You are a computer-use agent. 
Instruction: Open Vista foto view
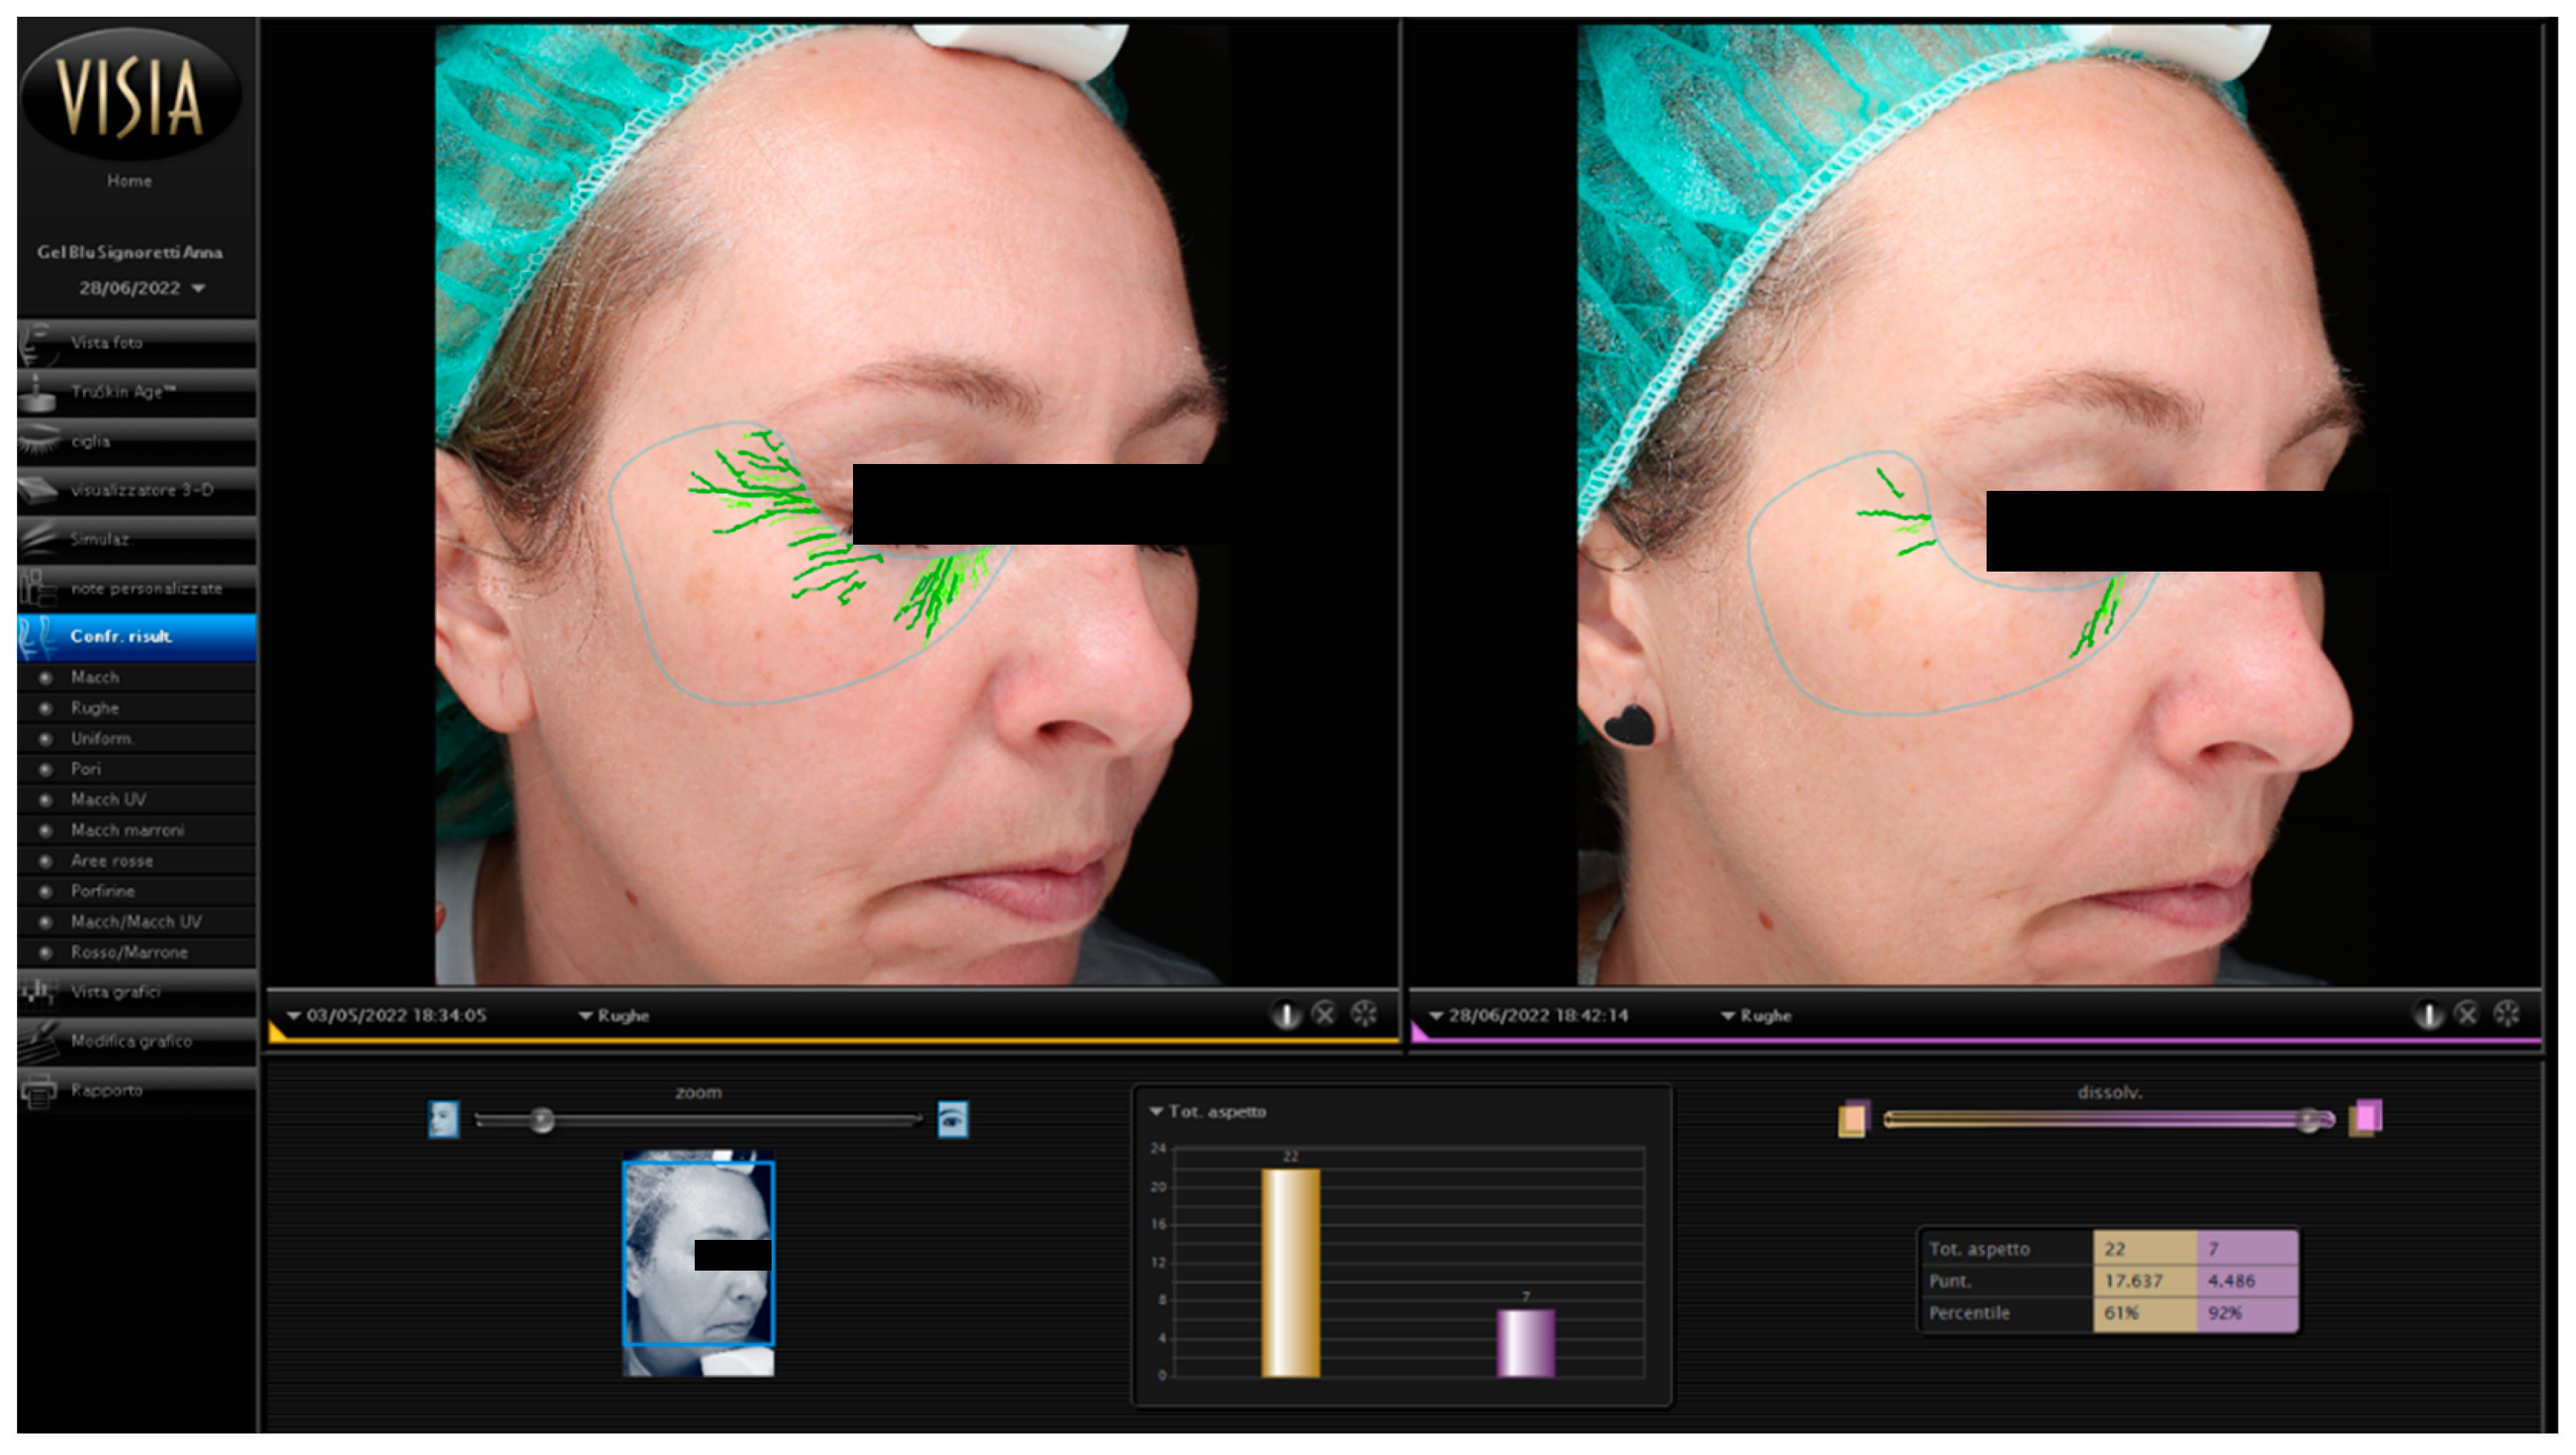[x=137, y=343]
